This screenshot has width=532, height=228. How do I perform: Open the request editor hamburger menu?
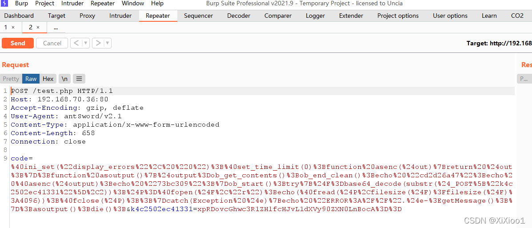pos(79,79)
